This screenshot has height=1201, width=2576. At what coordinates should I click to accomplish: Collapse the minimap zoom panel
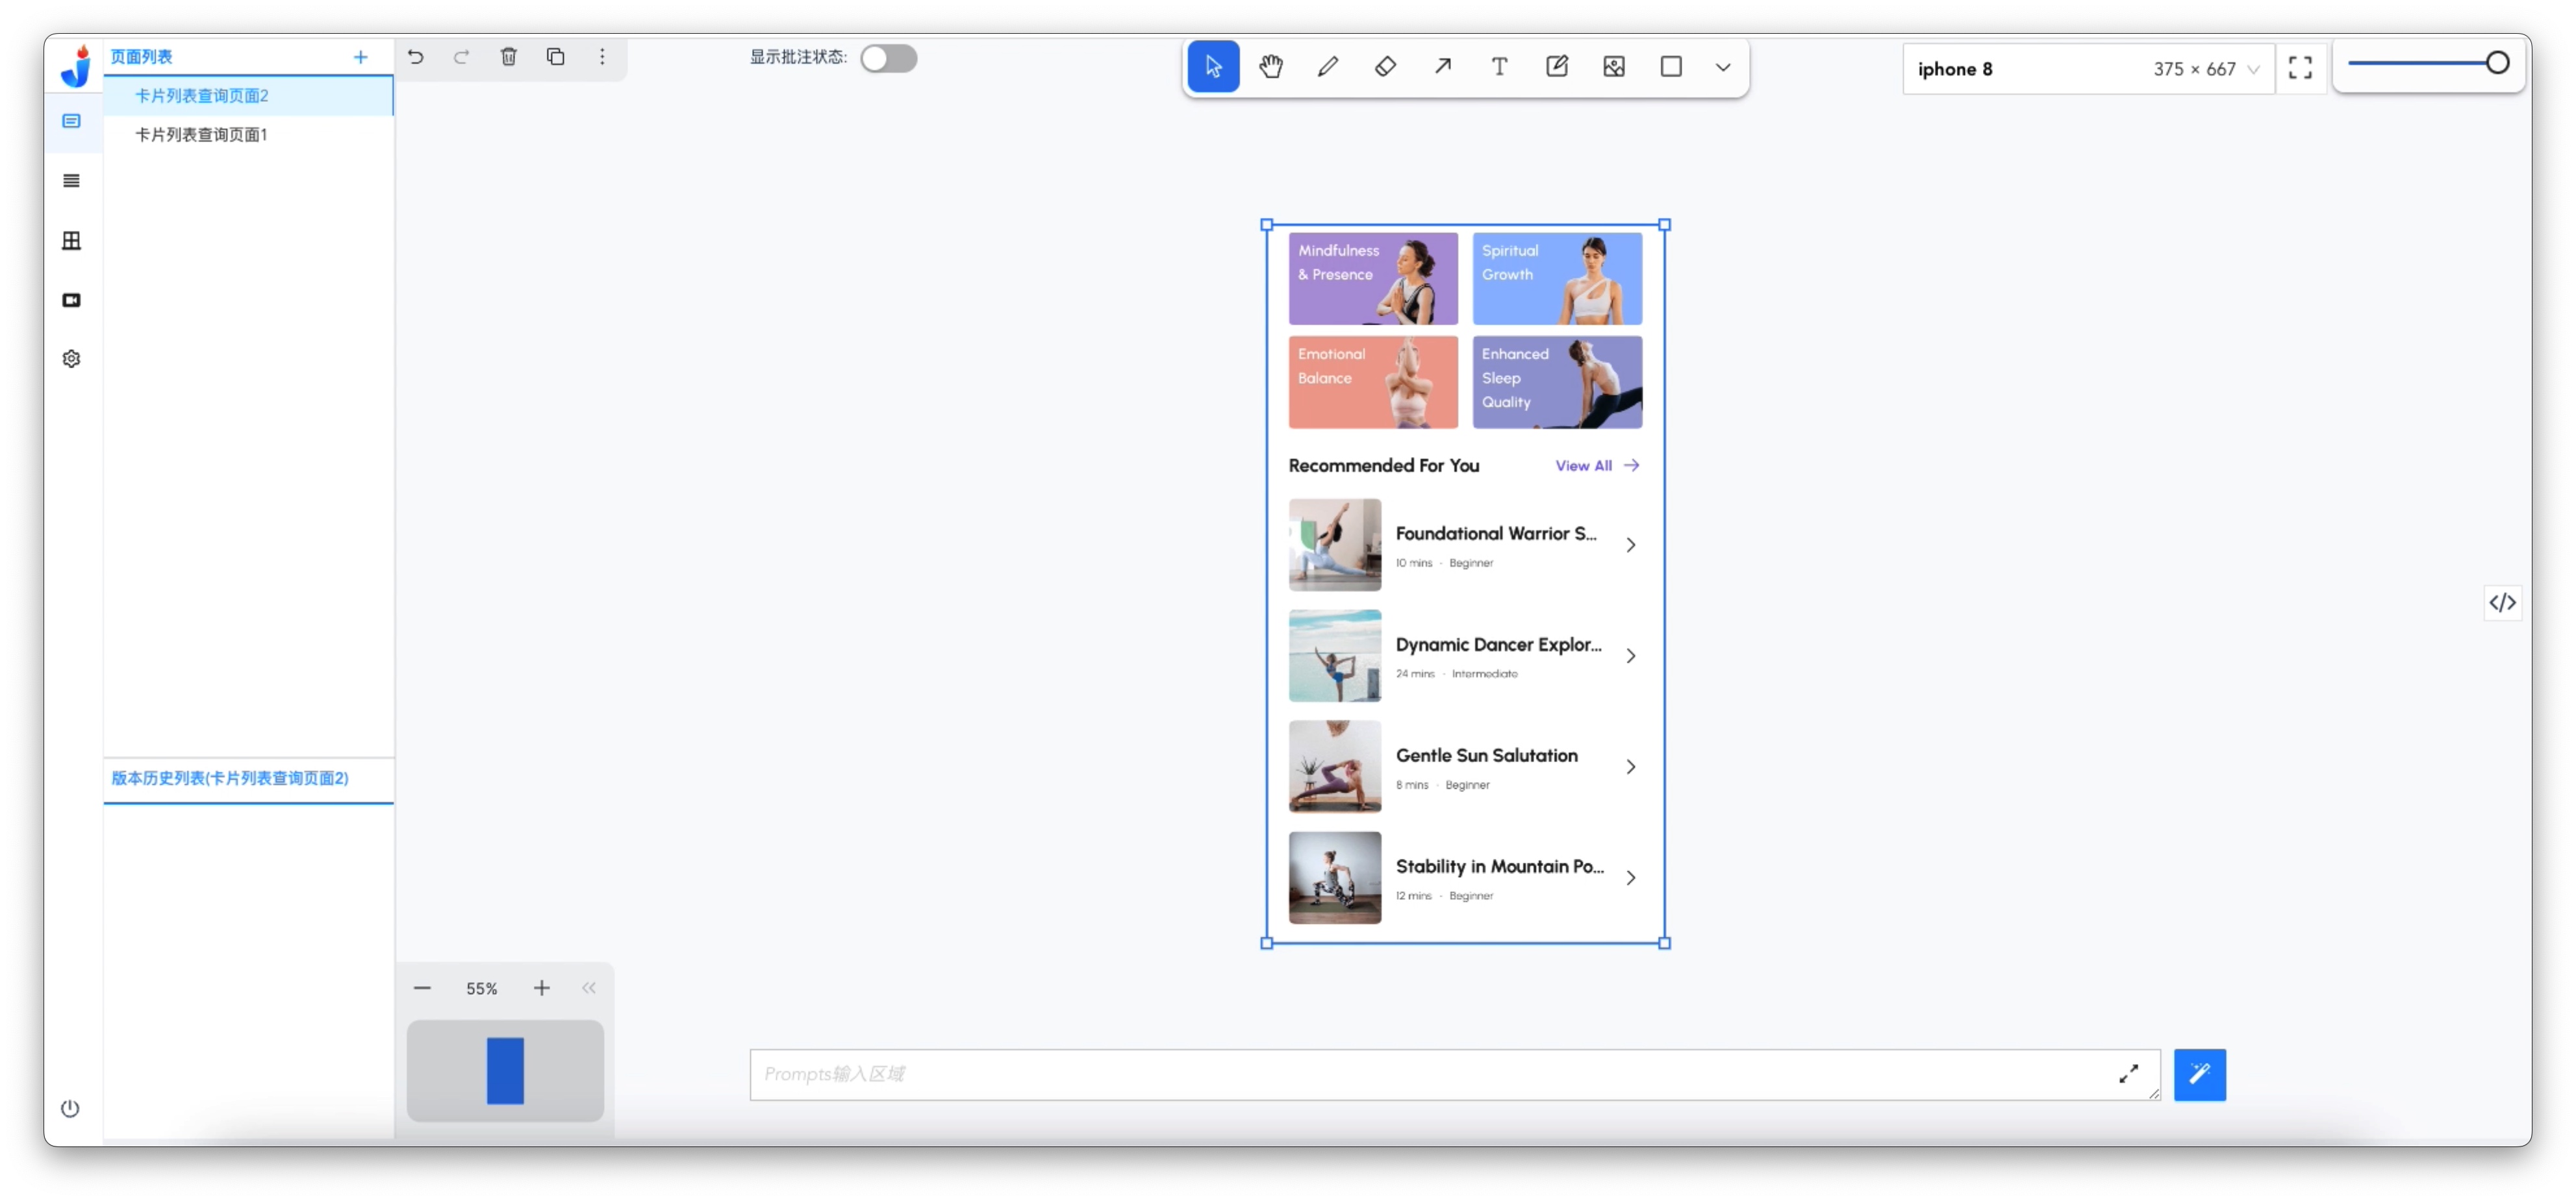coord(589,988)
